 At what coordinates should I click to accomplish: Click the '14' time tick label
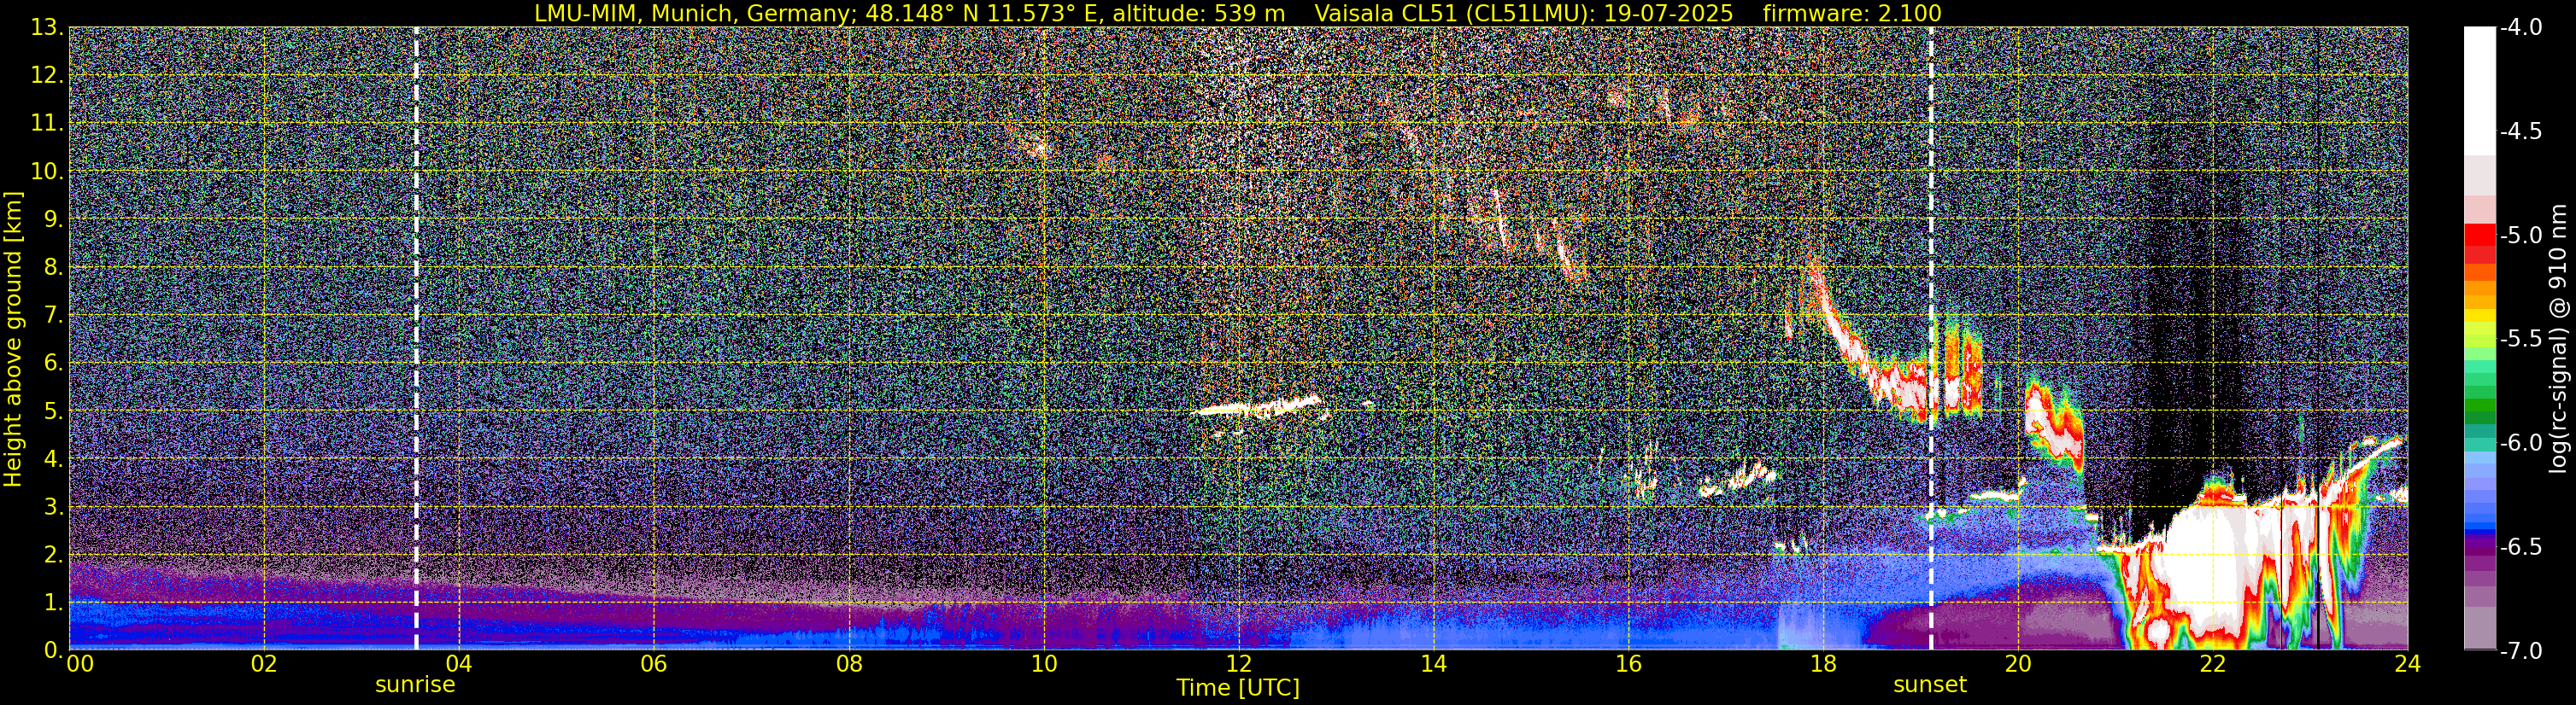click(1433, 664)
